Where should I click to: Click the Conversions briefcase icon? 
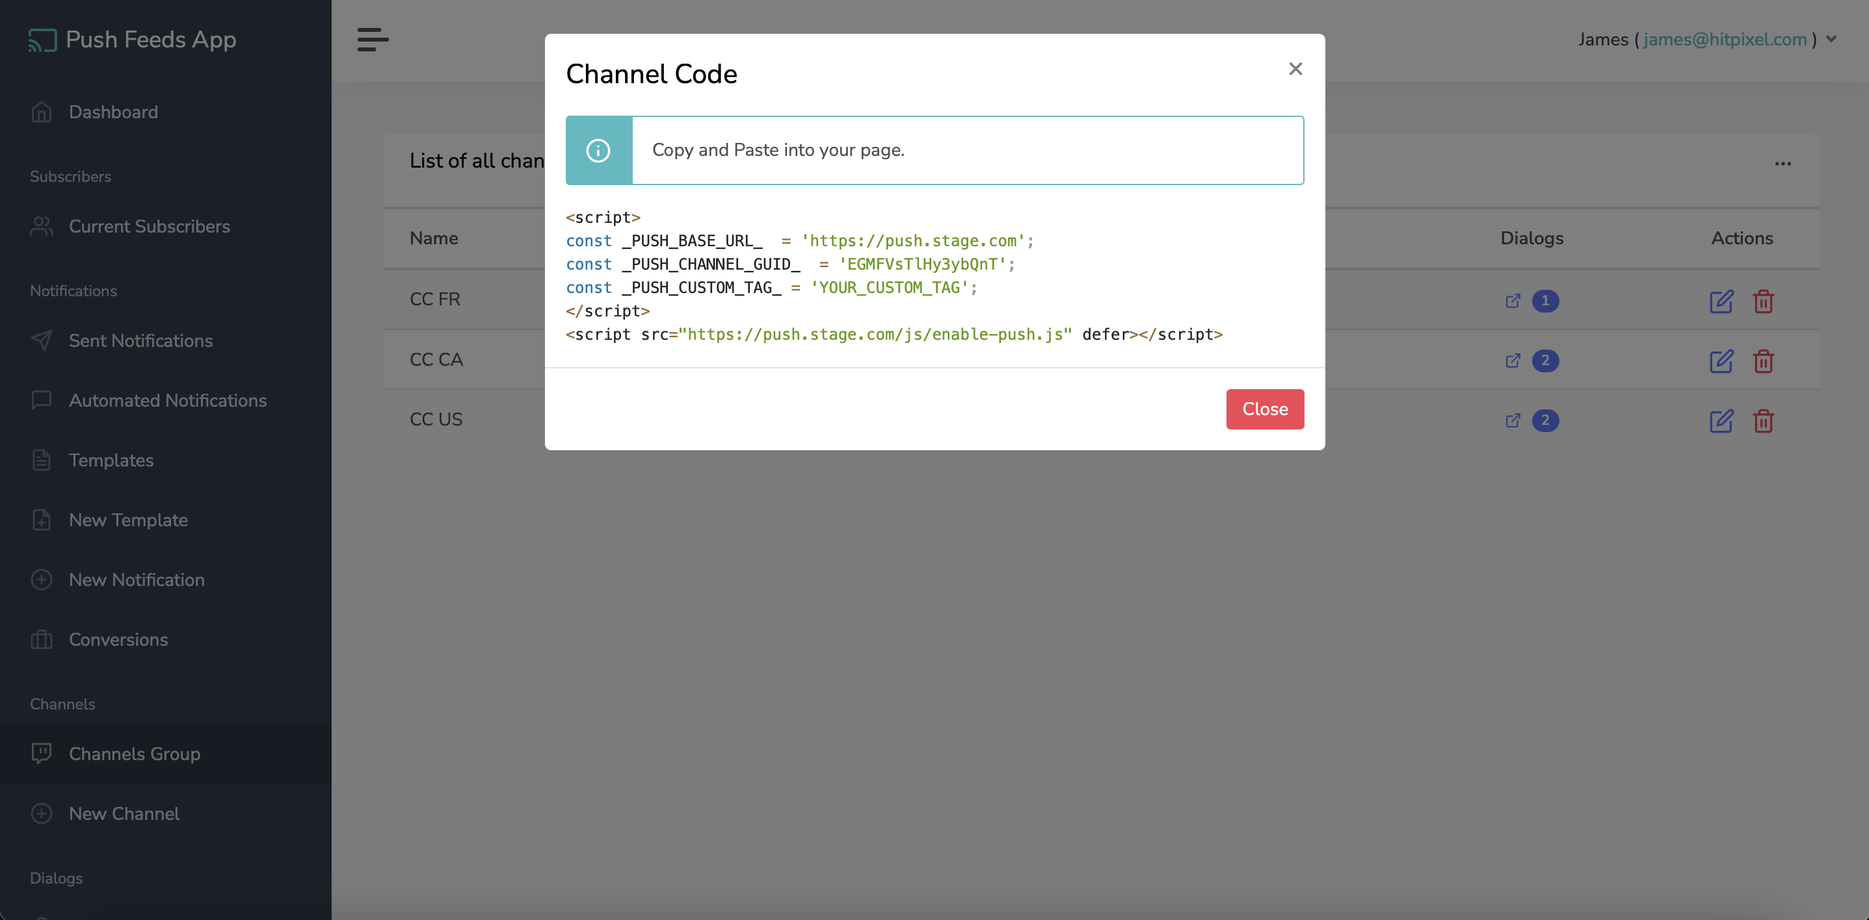[x=42, y=639]
